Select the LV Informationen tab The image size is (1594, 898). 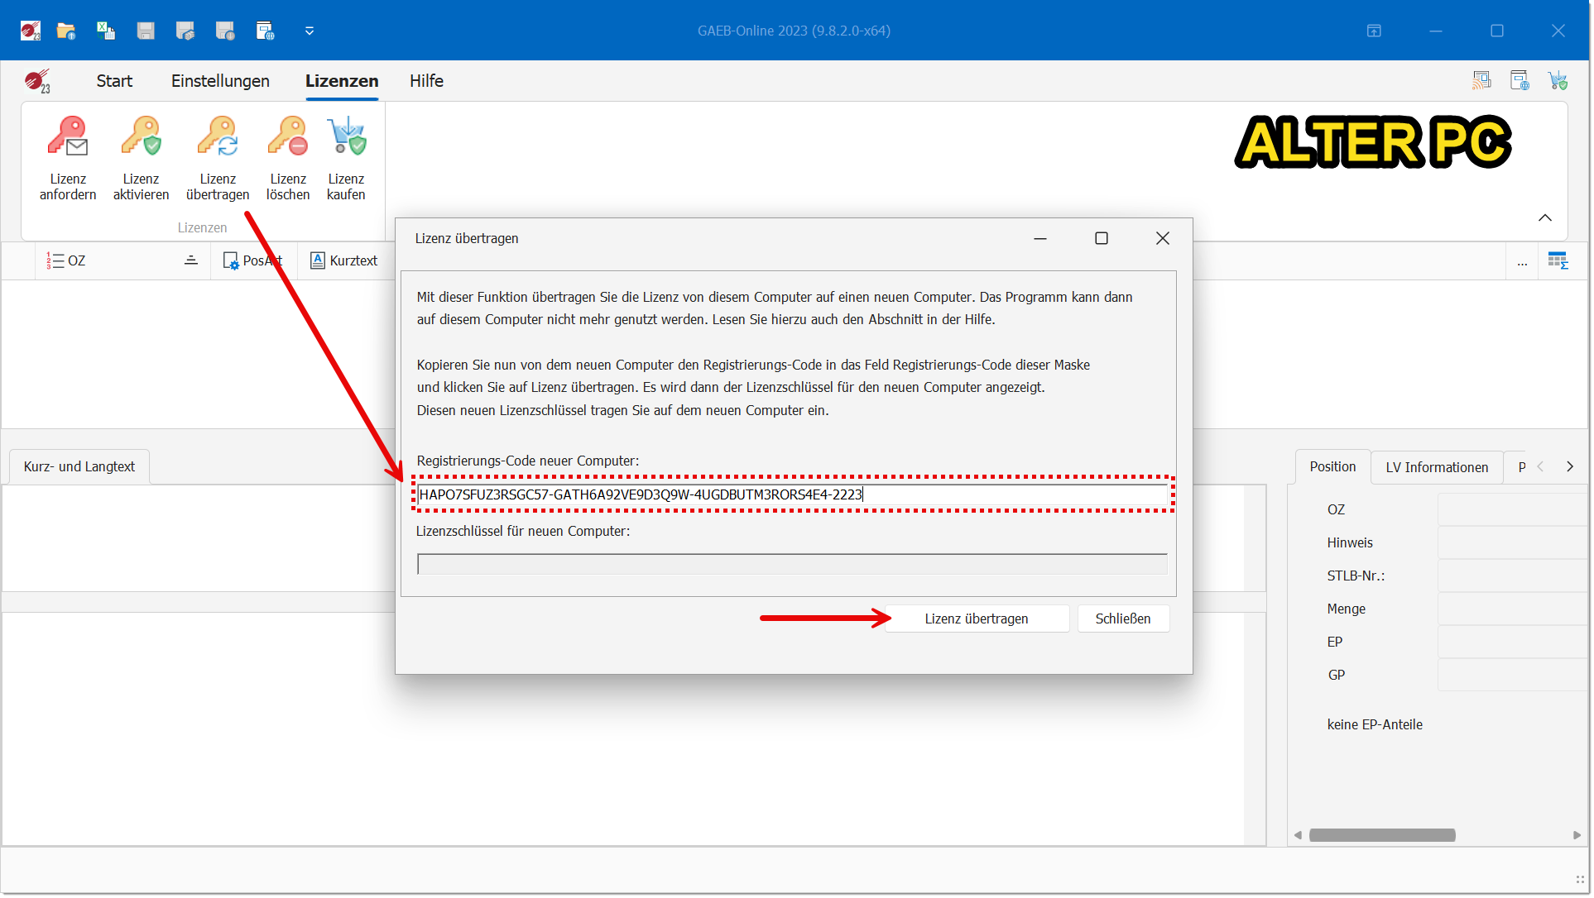click(1436, 468)
